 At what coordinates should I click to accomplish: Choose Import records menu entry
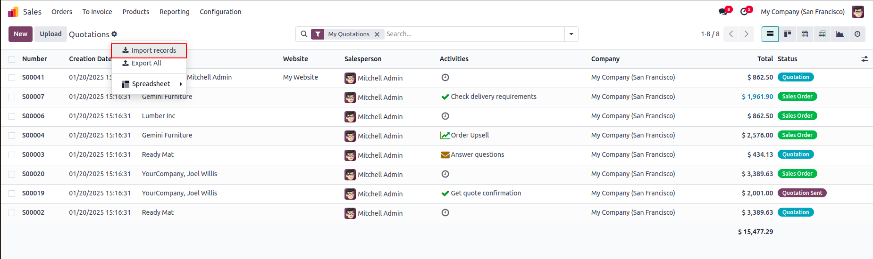[149, 50]
